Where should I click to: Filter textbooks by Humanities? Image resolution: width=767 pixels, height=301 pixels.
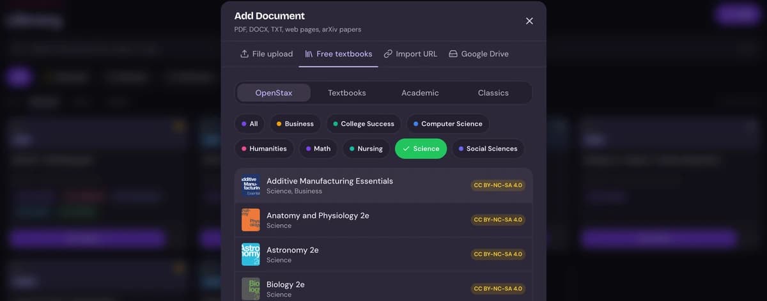coord(264,149)
